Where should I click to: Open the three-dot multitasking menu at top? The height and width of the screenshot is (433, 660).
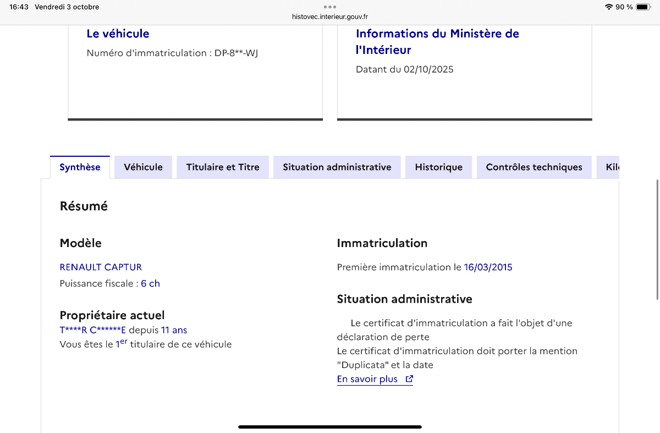point(330,7)
